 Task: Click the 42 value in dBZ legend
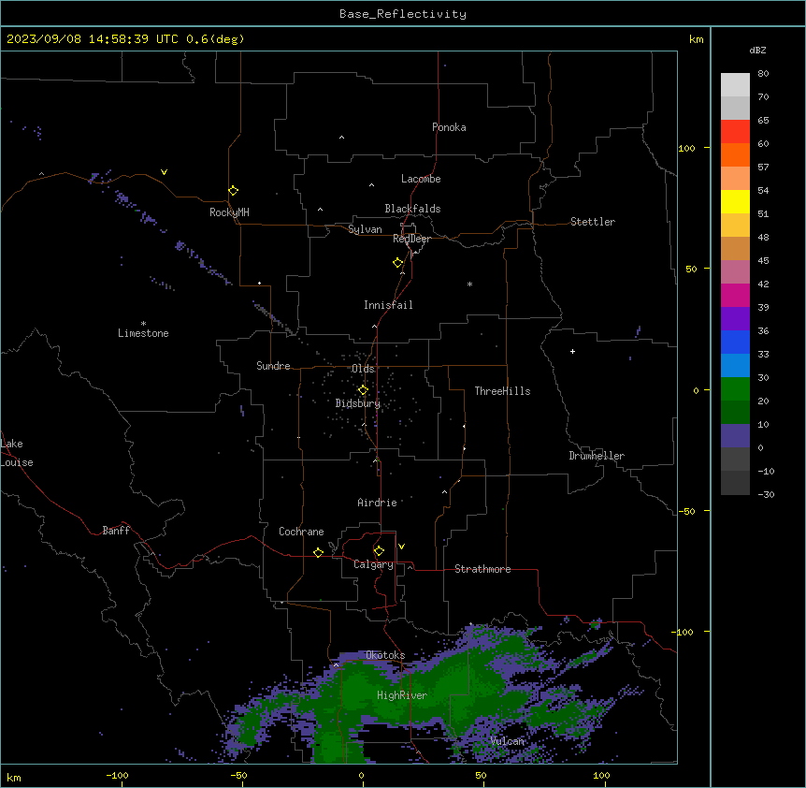coord(763,284)
